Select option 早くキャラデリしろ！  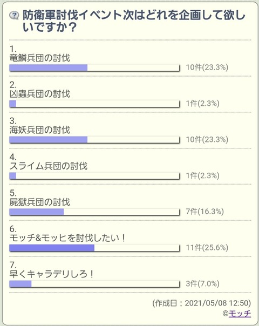[x=52, y=274]
